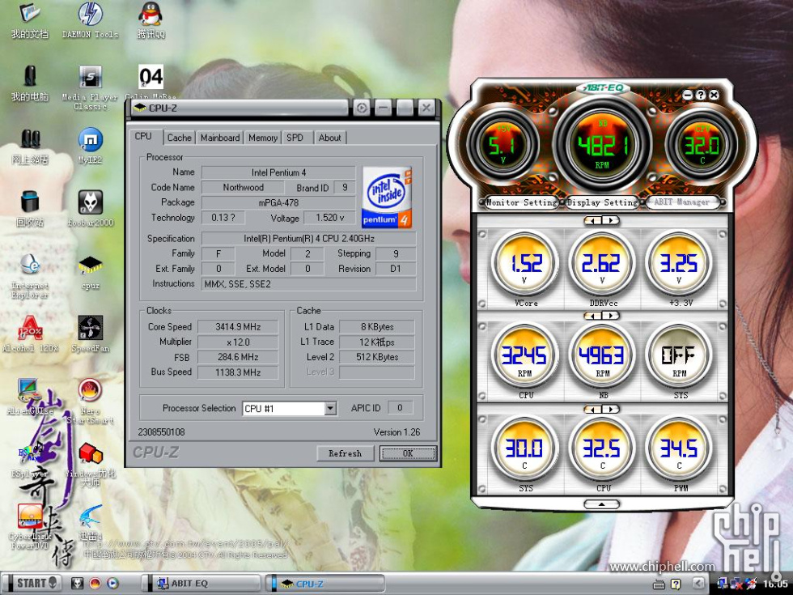Select the CPU tab in CPU-Z
This screenshot has width=793, height=595.
click(144, 136)
